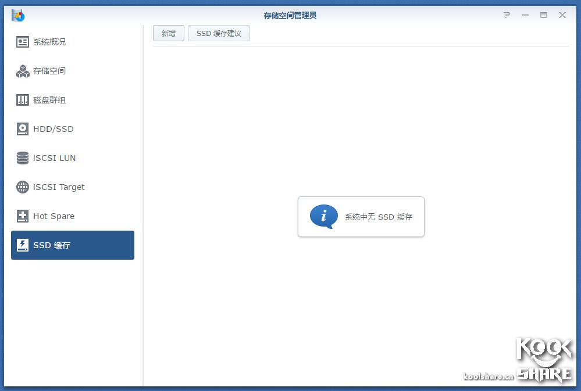Switch to HDD/SSD page

coord(73,129)
